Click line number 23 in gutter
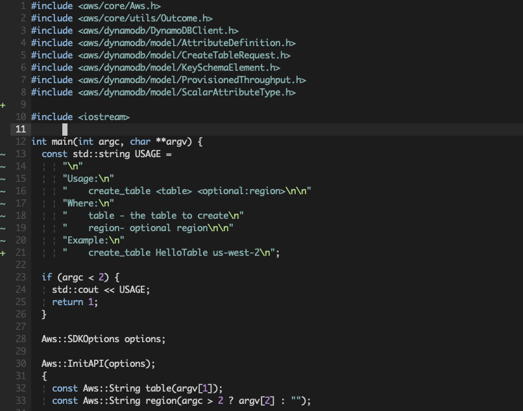The image size is (523, 411). 21,277
